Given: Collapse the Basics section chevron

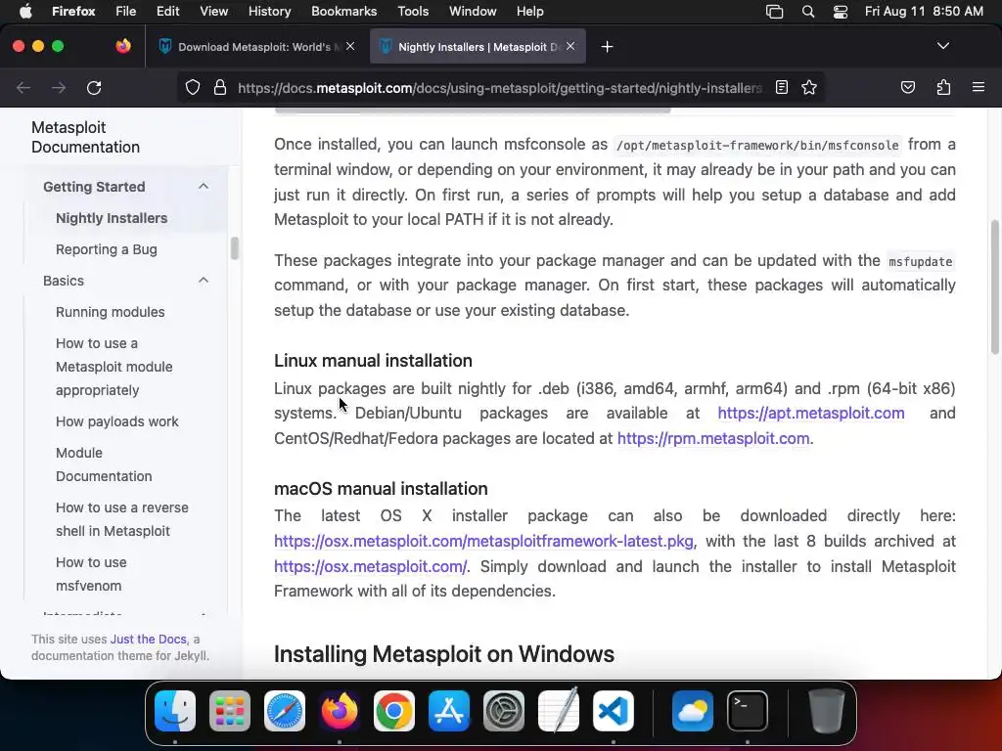Looking at the screenshot, I should [204, 281].
